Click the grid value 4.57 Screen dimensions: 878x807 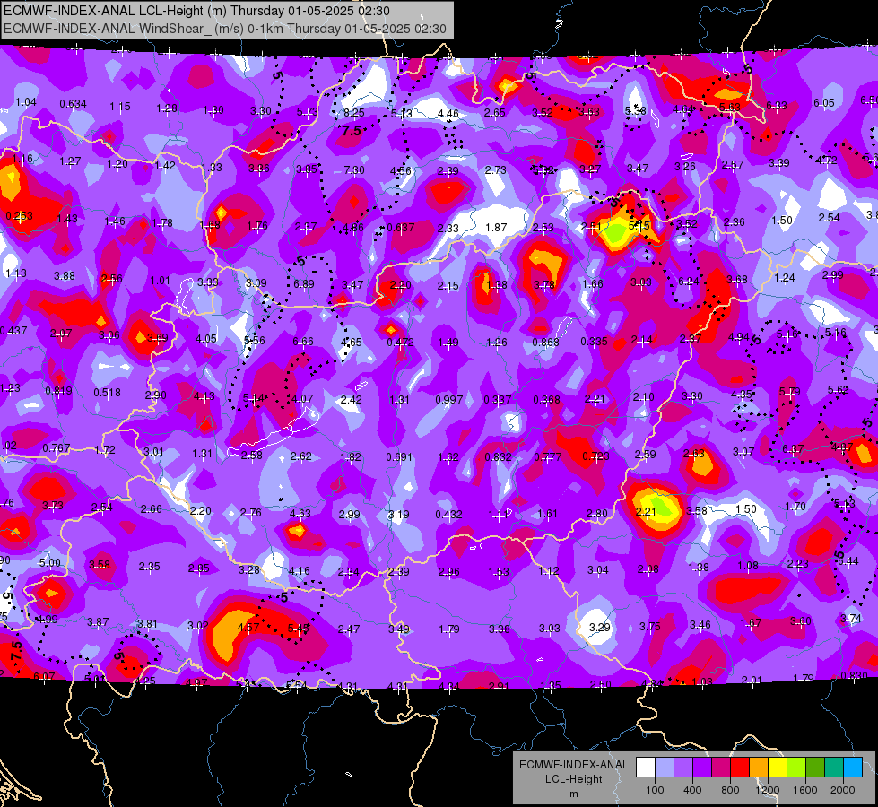248,628
